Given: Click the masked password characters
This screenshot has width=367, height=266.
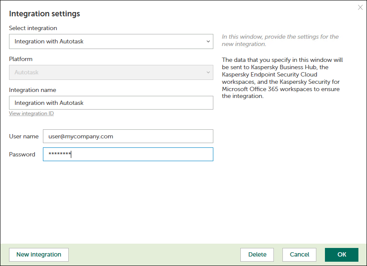Looking at the screenshot, I should tap(60, 154).
